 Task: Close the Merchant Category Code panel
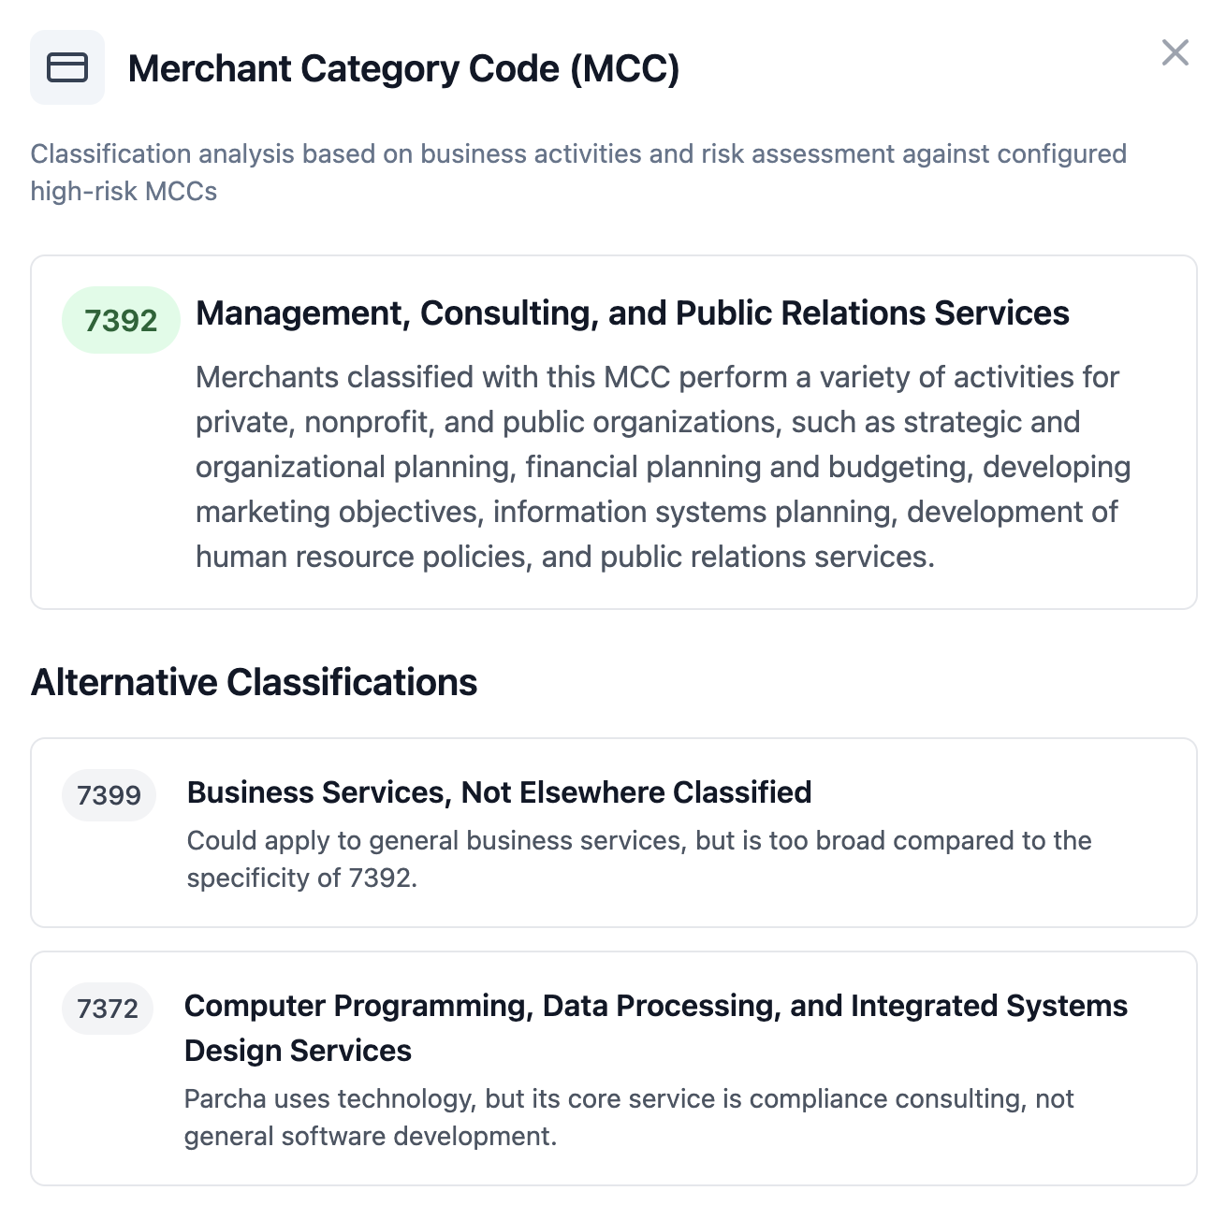point(1175,52)
